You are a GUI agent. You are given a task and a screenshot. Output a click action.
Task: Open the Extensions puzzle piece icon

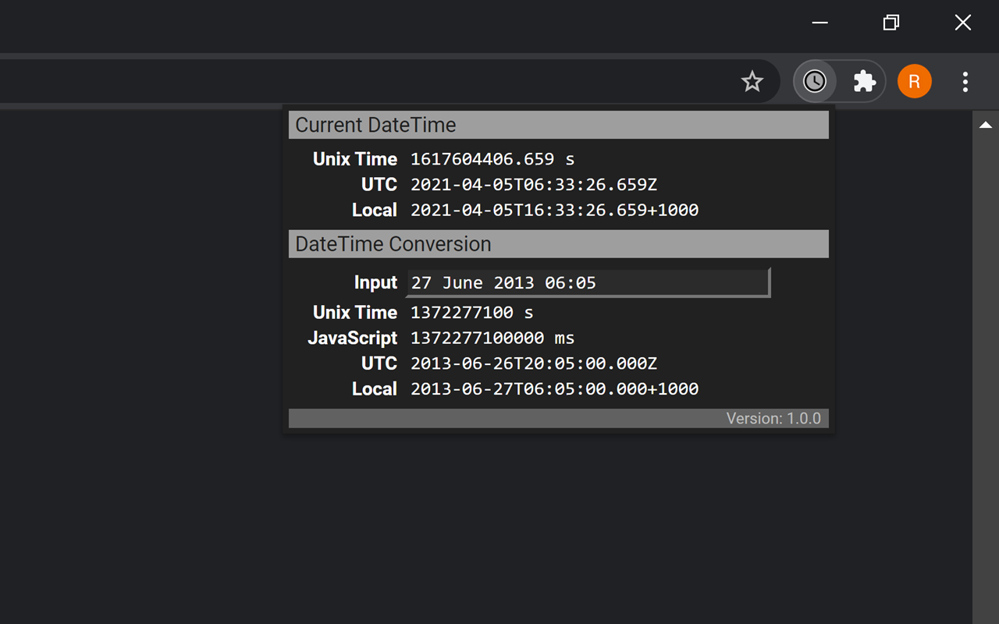pyautogui.click(x=865, y=81)
